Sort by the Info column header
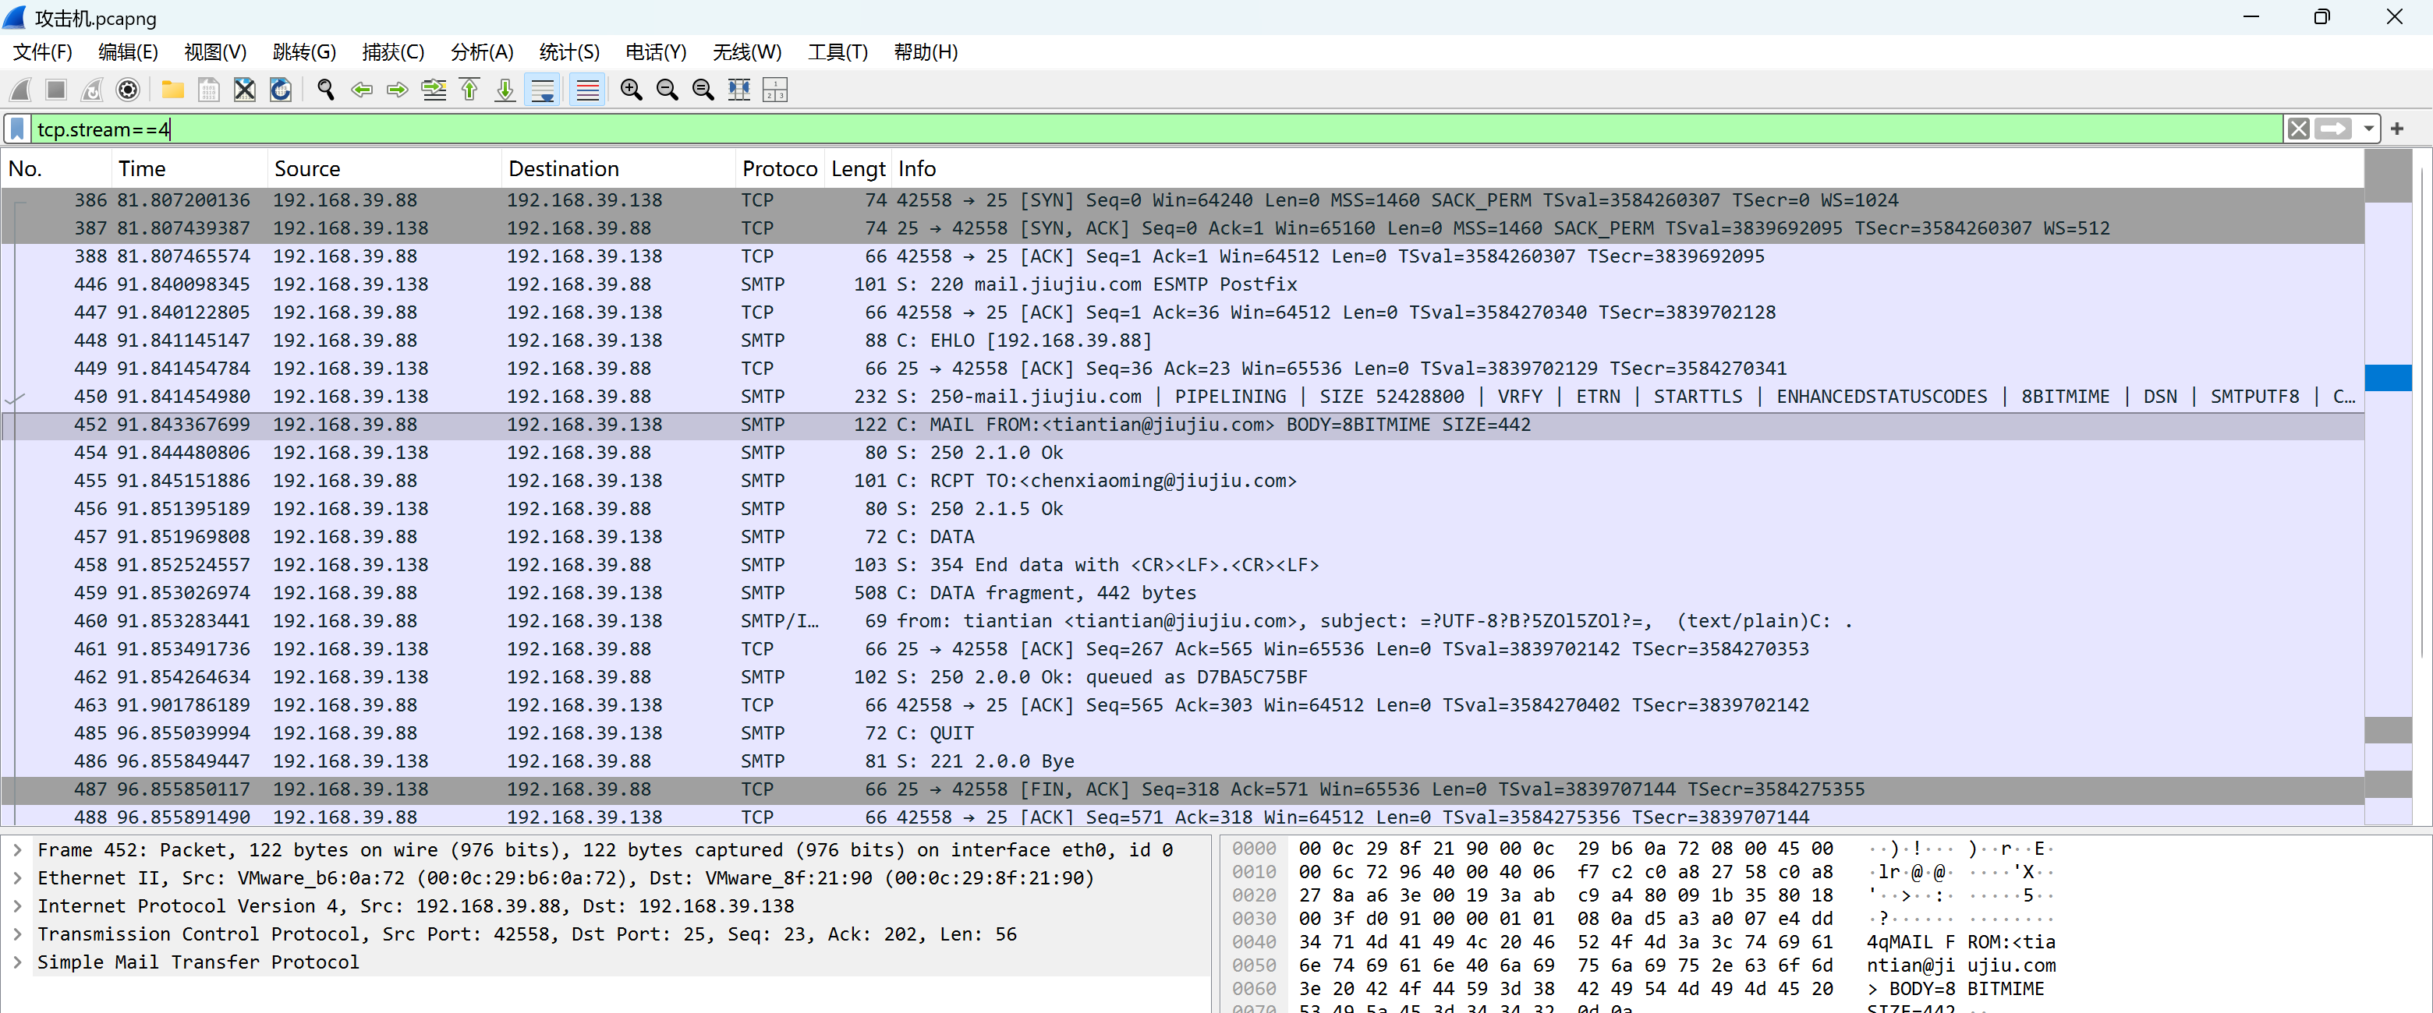The image size is (2433, 1013). click(1627, 169)
